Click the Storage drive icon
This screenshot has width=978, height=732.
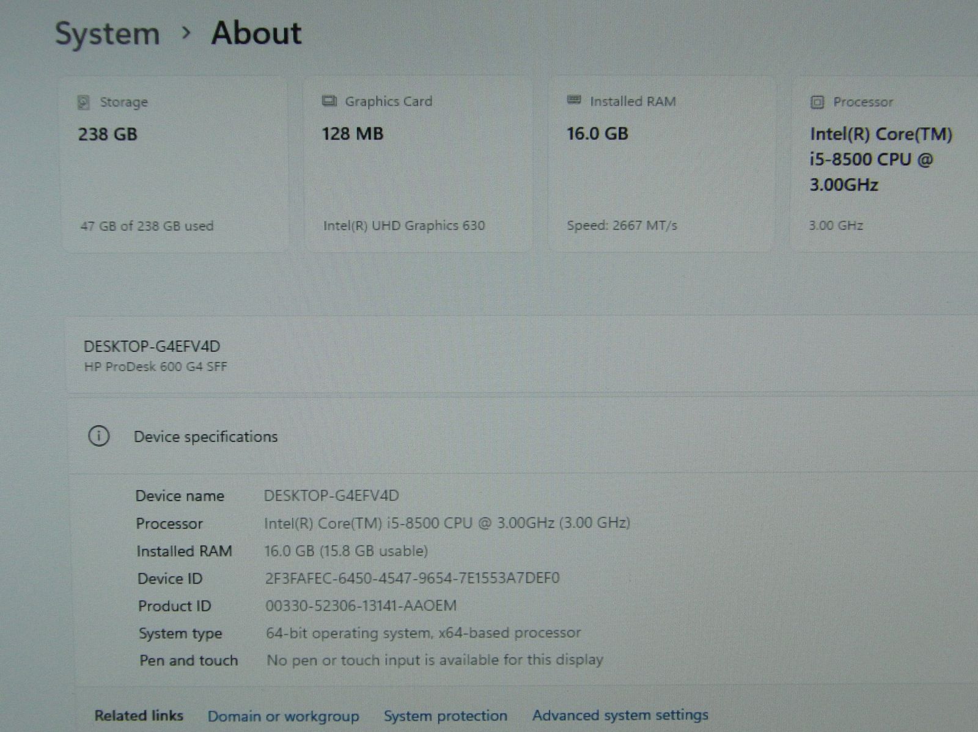pyautogui.click(x=84, y=102)
